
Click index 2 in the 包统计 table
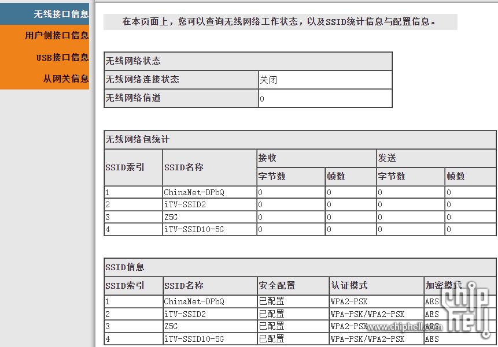[108, 205]
